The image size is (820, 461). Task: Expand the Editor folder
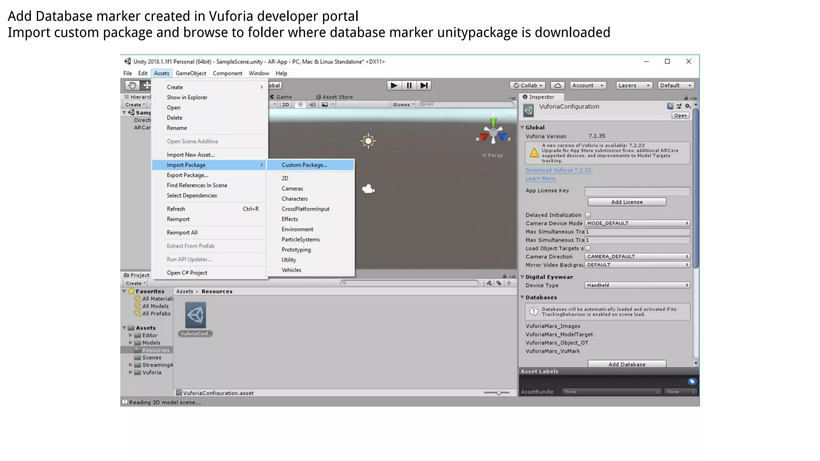(x=131, y=335)
